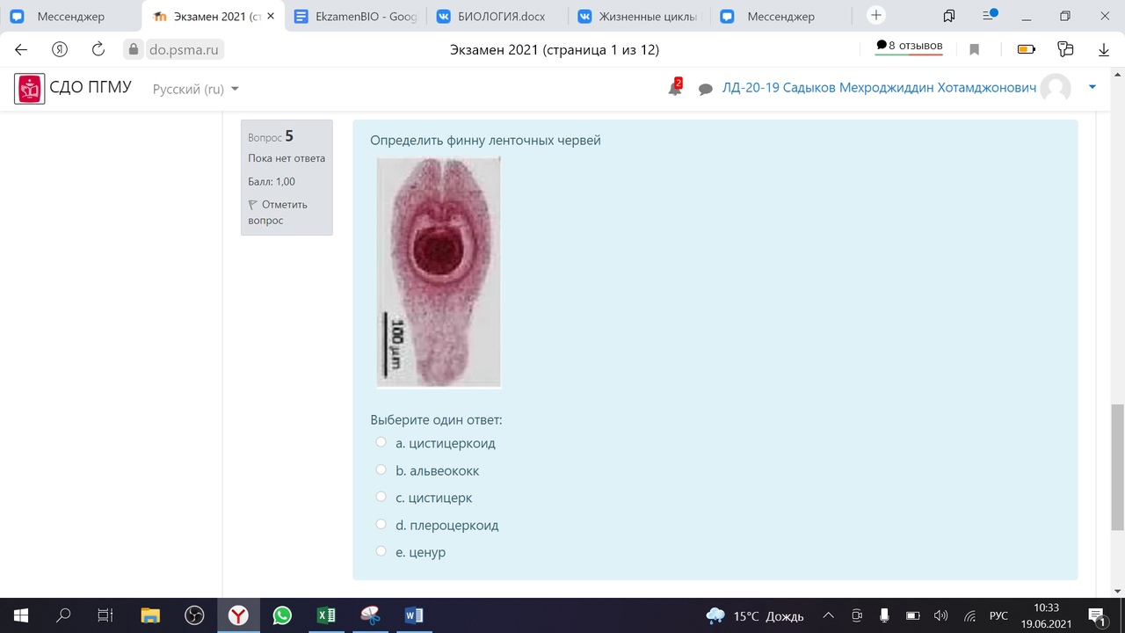Open the Windows Start menu
1125x633 pixels.
[21, 615]
